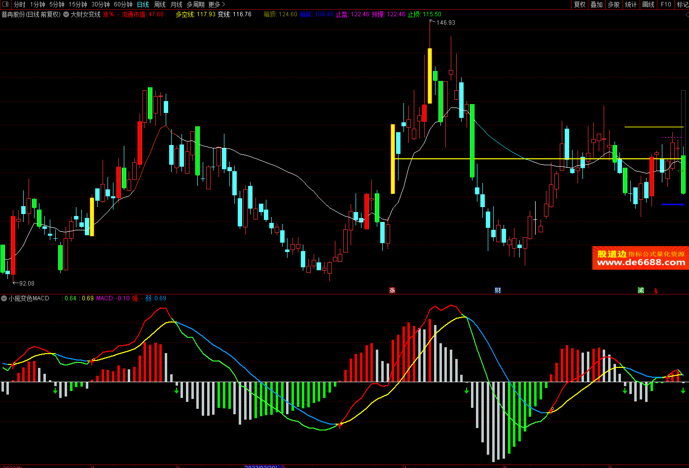This screenshot has width=689, height=468.
Task: Select the 60分钟 period
Action: tap(123, 4)
